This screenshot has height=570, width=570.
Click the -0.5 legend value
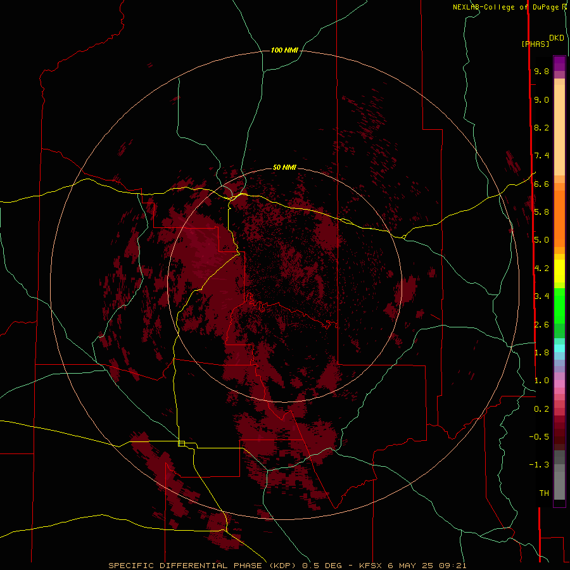539,436
